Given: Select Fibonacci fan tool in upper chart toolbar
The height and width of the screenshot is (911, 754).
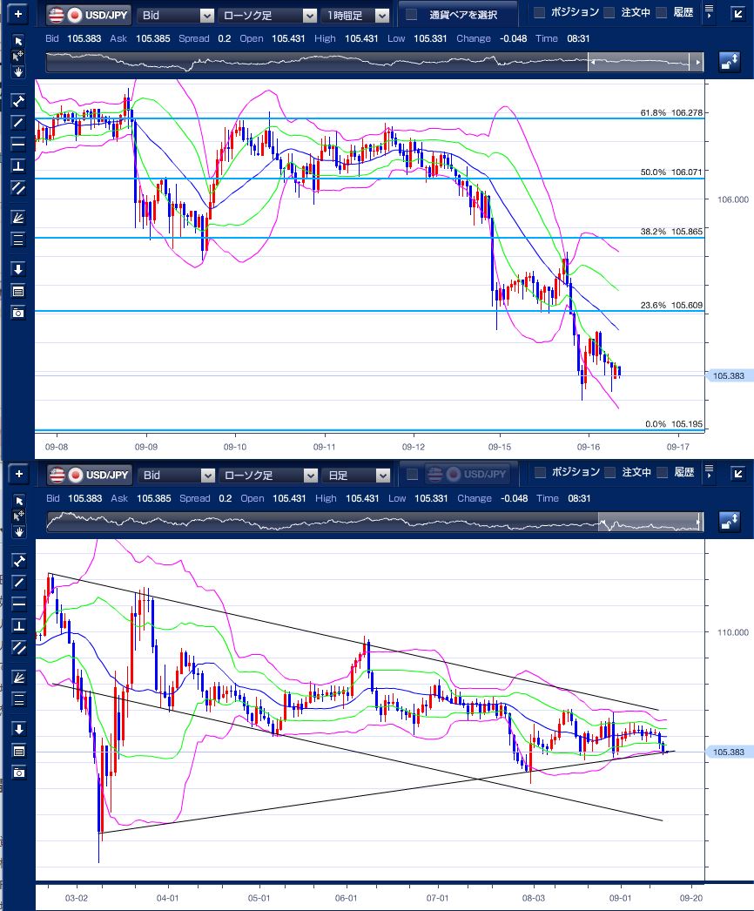Looking at the screenshot, I should click(x=18, y=218).
